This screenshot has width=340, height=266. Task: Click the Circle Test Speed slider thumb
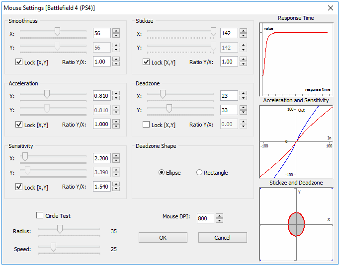point(53,247)
